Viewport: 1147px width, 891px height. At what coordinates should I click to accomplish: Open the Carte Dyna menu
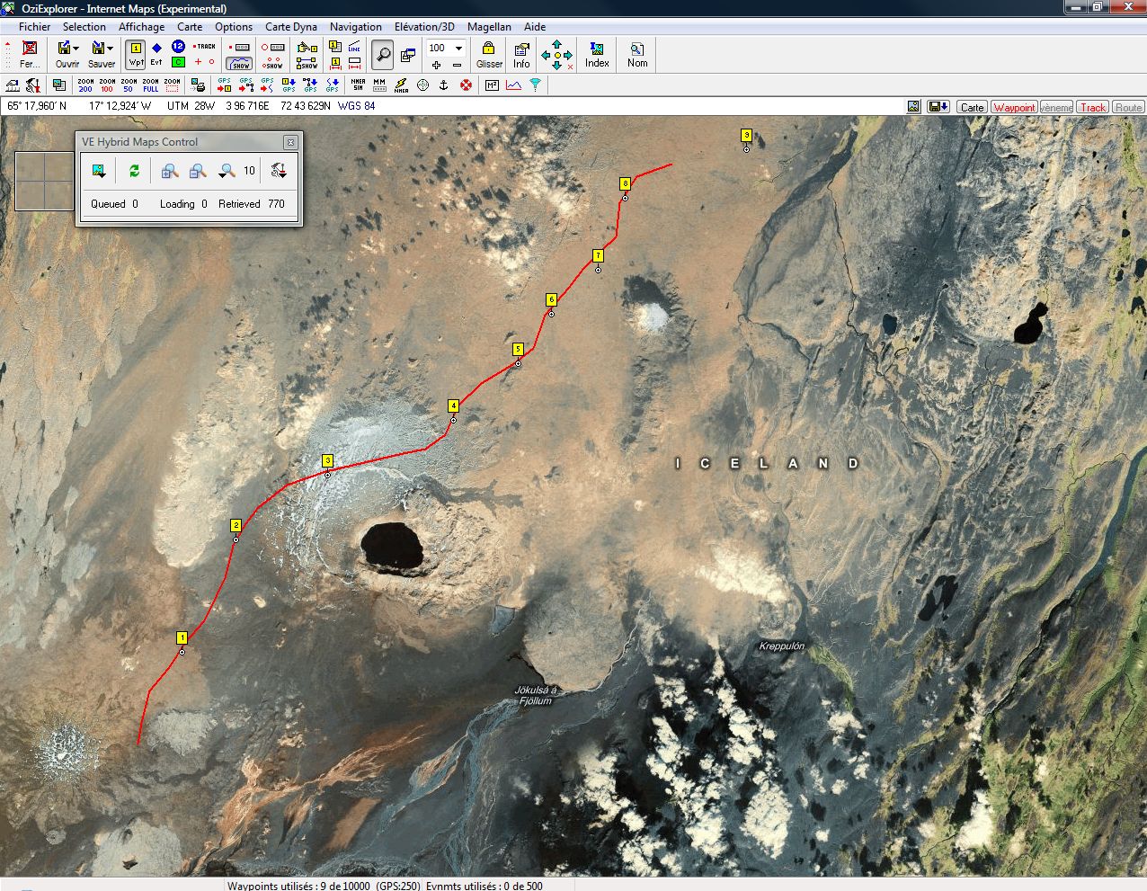(x=290, y=27)
